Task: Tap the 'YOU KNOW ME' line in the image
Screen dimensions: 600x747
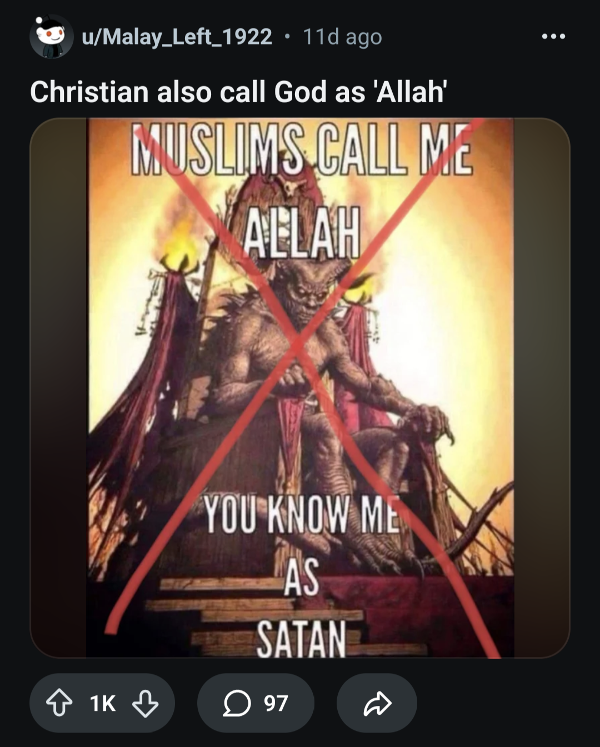Action: (302, 515)
